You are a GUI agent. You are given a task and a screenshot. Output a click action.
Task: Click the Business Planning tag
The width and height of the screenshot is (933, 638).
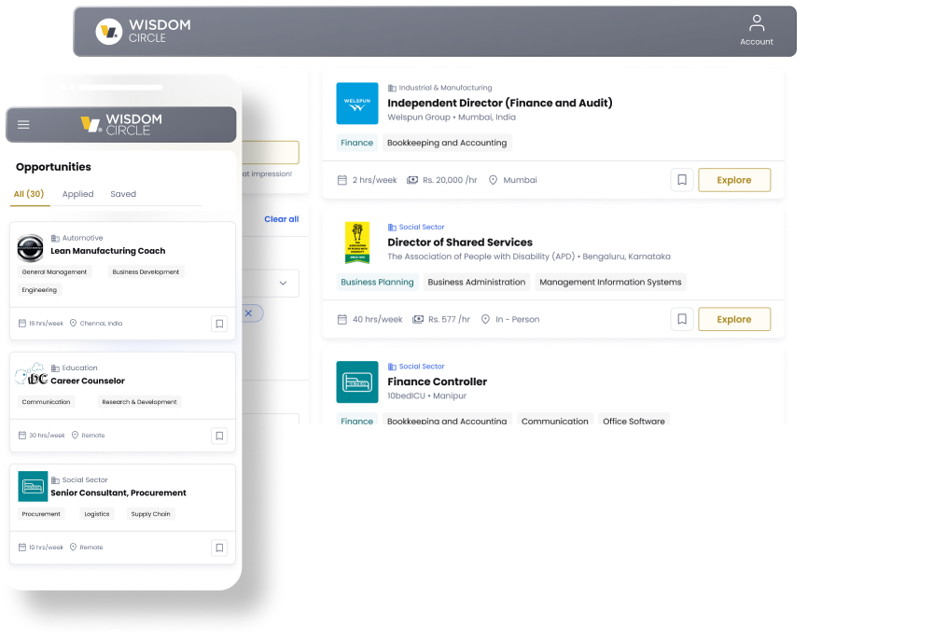[x=377, y=282]
